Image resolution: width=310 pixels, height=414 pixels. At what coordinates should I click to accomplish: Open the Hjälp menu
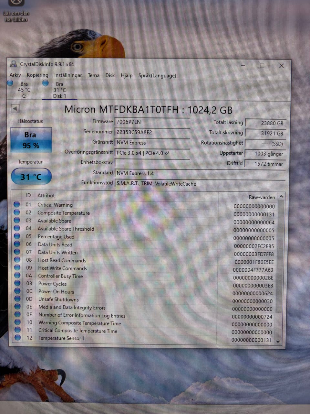pyautogui.click(x=127, y=76)
